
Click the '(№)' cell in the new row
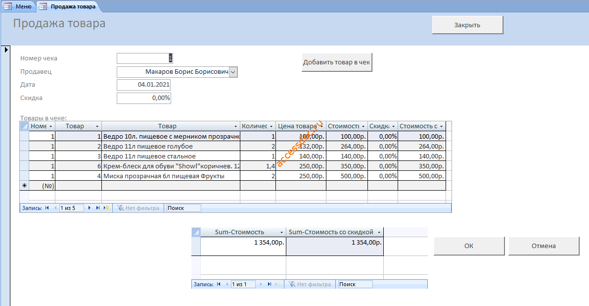(x=42, y=186)
